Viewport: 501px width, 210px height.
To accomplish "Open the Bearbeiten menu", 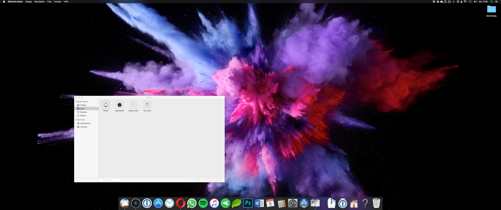I will click(x=39, y=2).
